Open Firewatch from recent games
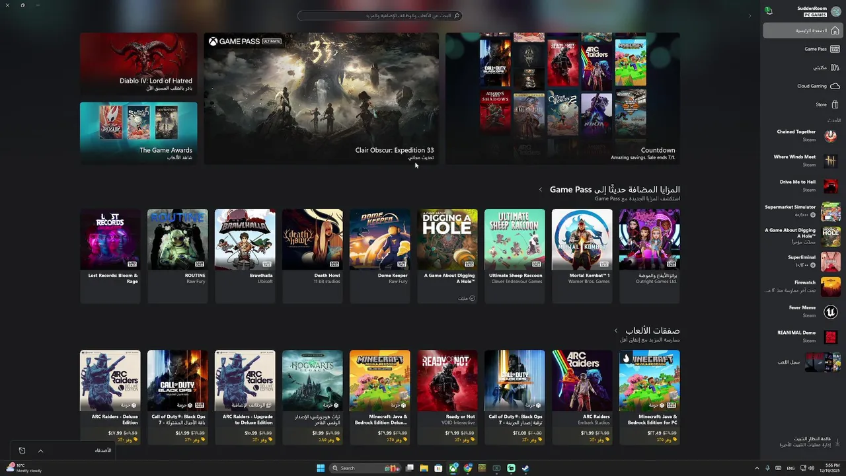 pos(802,286)
